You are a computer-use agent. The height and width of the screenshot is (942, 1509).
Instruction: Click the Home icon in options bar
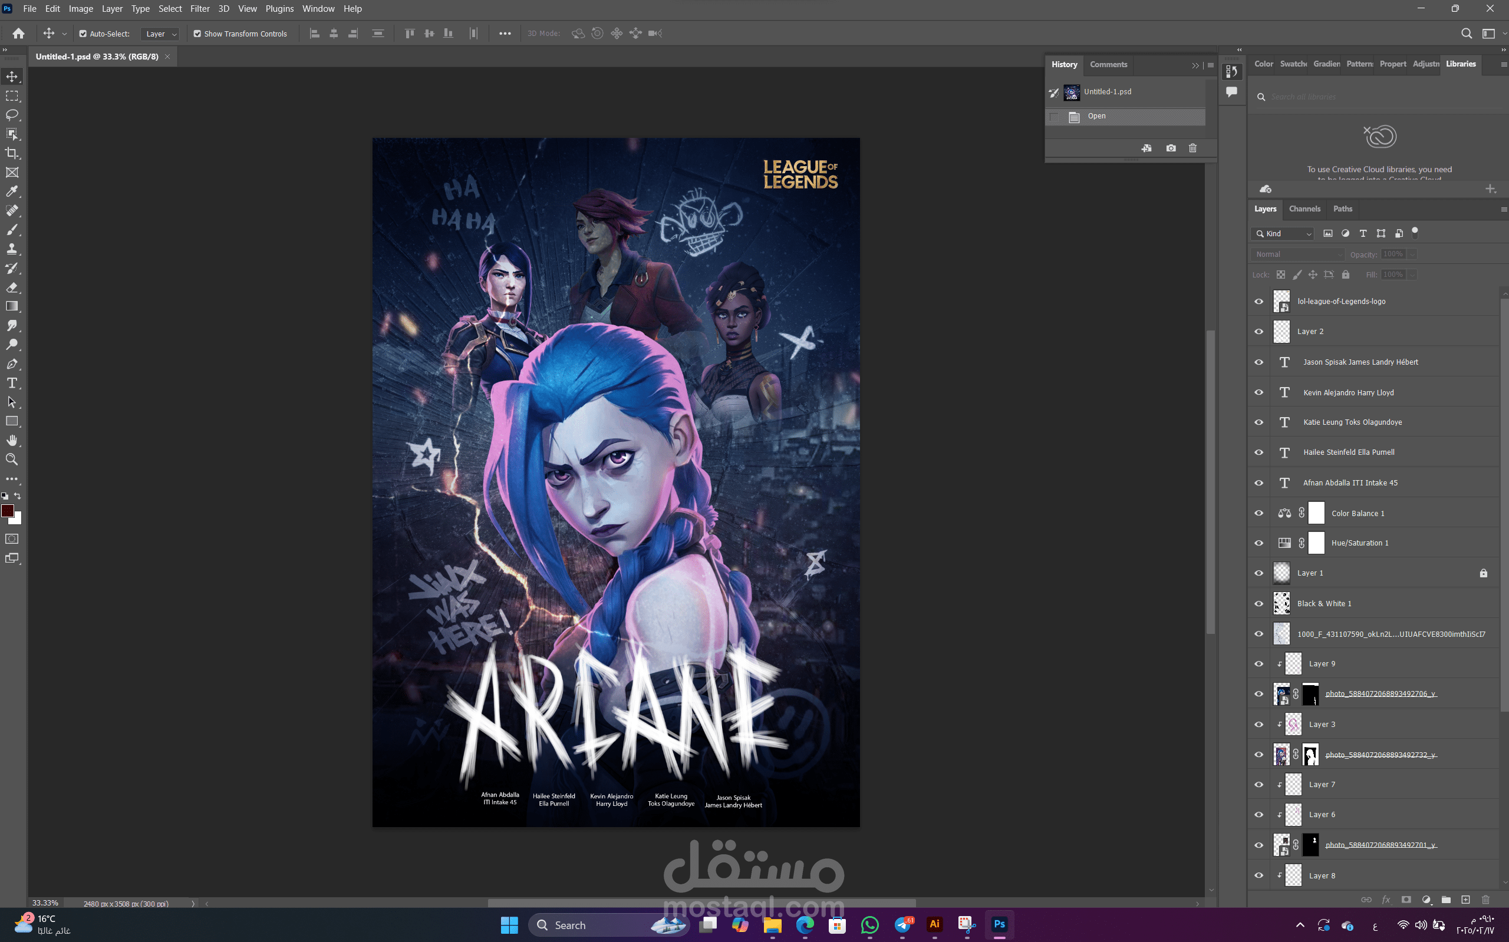(19, 34)
